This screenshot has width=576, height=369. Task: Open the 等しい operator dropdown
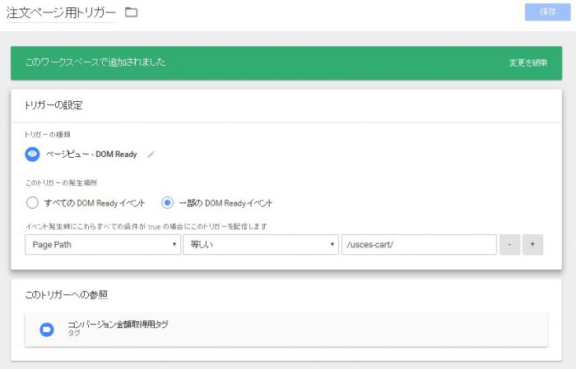pos(260,245)
